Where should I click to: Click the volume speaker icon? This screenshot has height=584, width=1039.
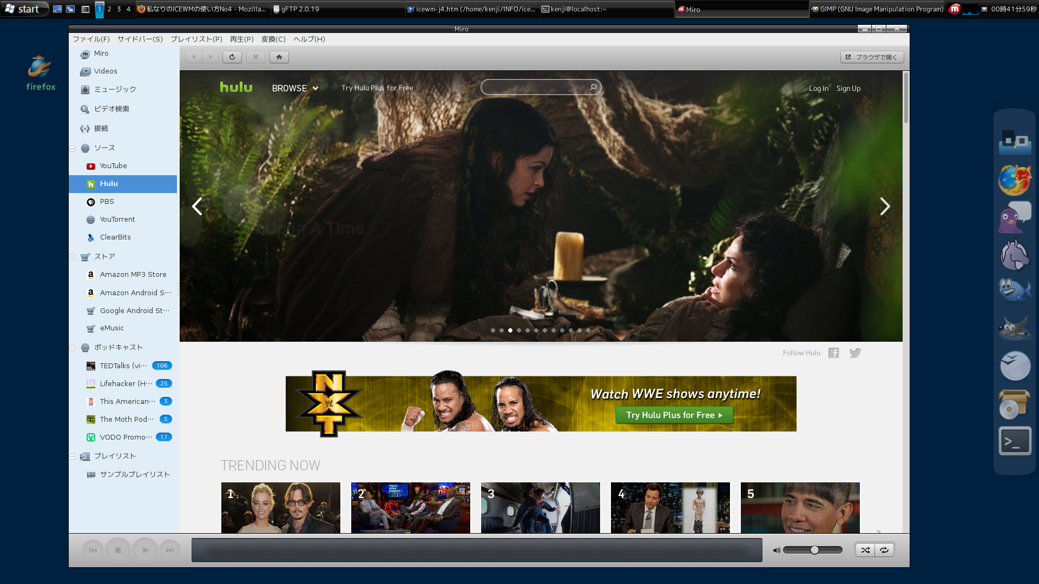(776, 550)
